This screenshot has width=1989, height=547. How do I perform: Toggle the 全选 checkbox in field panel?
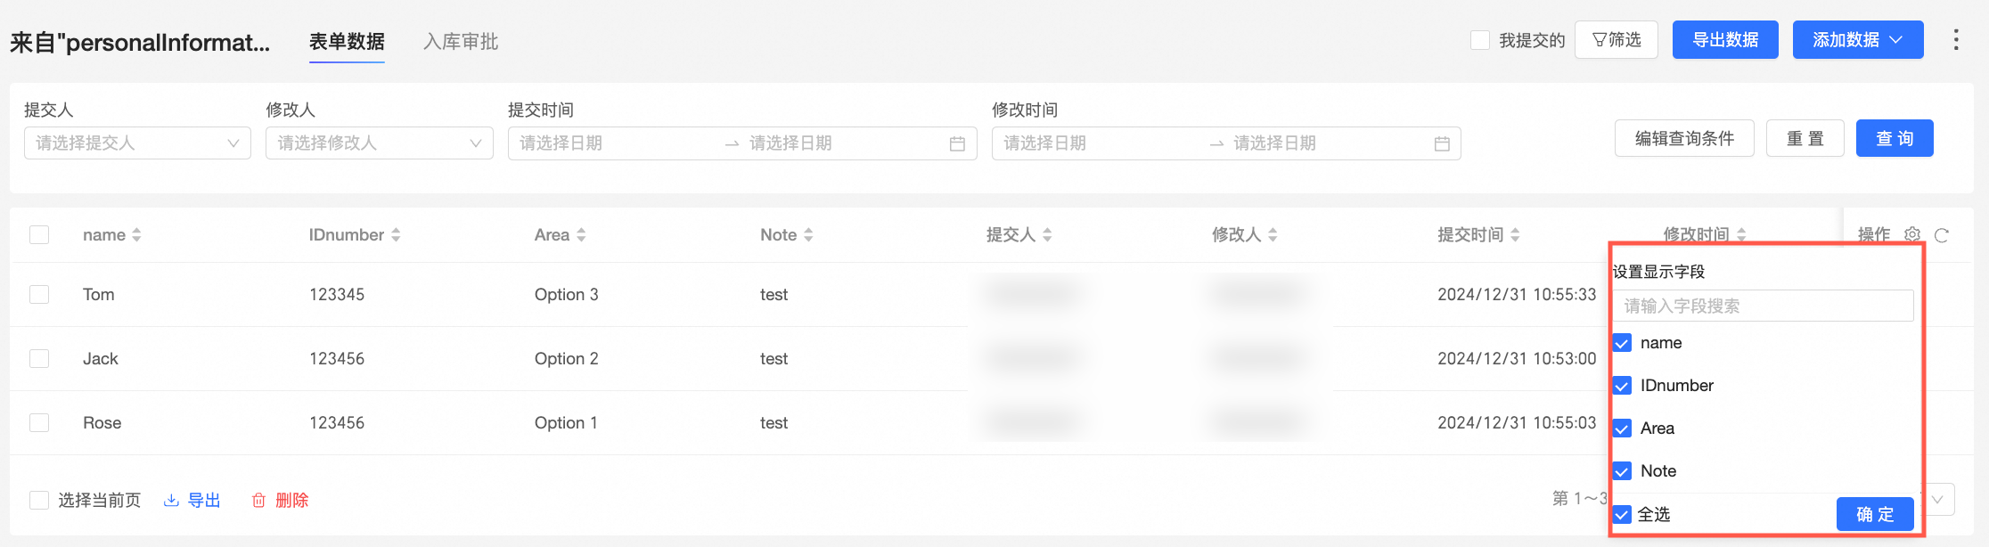[1623, 514]
